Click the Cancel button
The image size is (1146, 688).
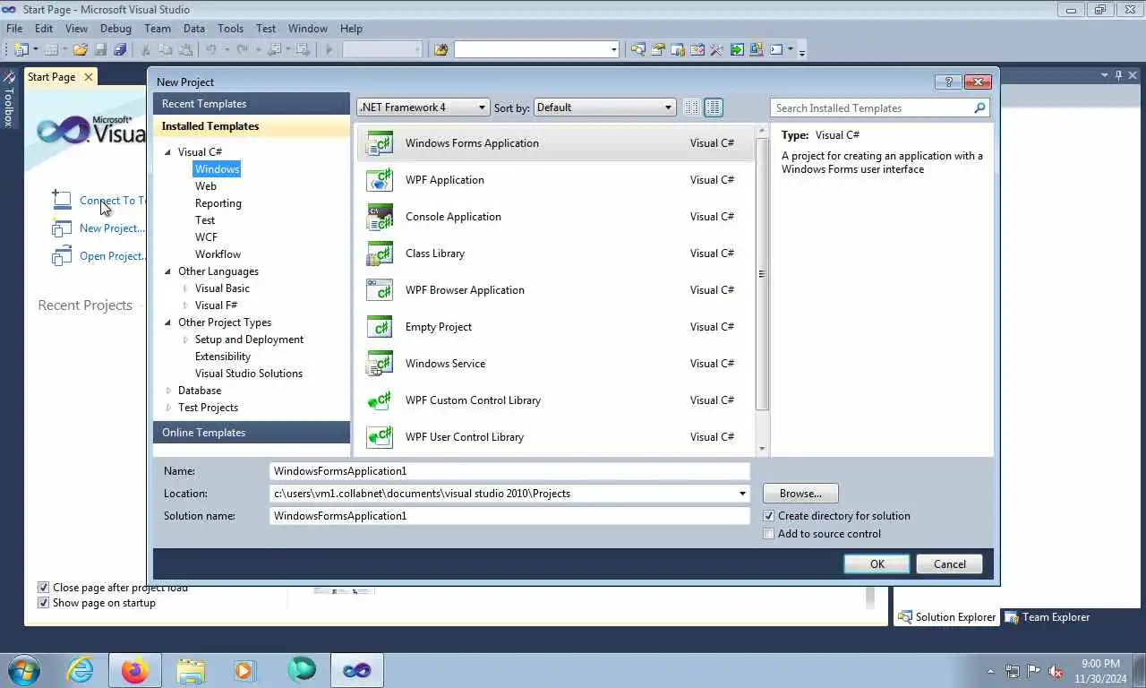tap(950, 564)
